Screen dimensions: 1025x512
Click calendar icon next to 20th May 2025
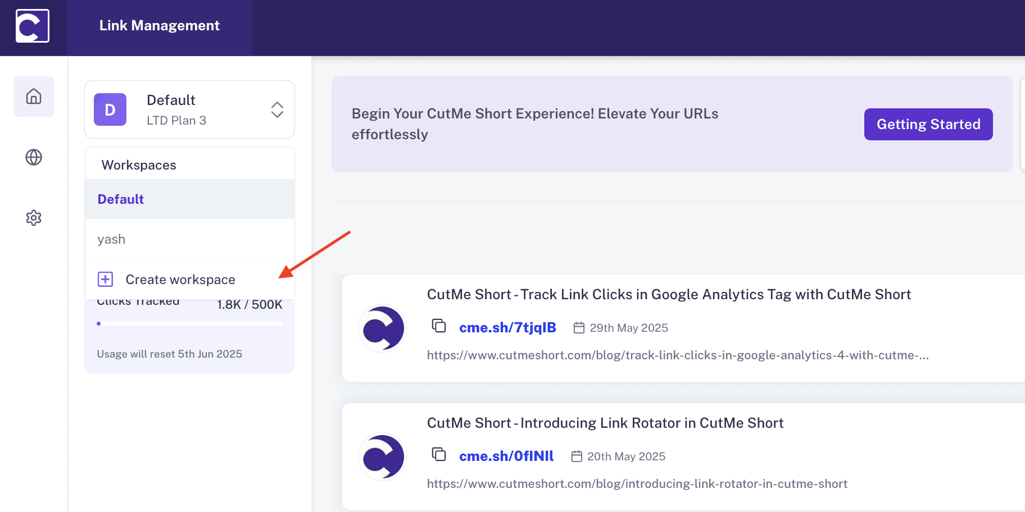(577, 456)
